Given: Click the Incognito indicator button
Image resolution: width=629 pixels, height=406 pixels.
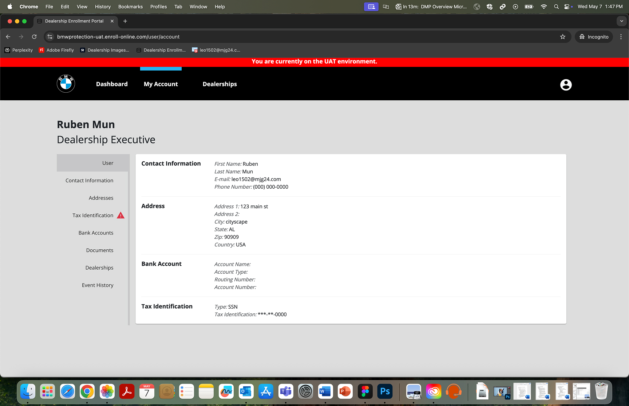Looking at the screenshot, I should coord(594,37).
